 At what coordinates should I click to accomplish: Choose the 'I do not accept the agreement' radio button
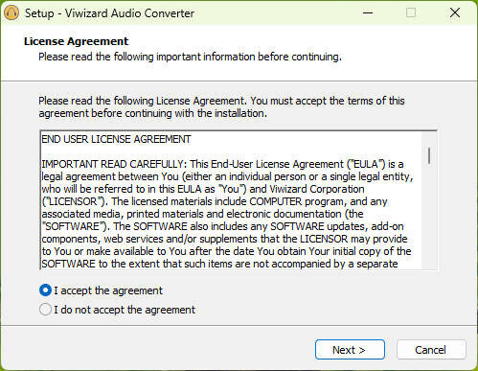[45, 310]
